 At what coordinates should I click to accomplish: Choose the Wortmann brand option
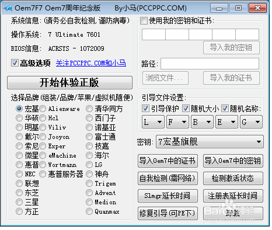pyautogui.click(x=43, y=165)
